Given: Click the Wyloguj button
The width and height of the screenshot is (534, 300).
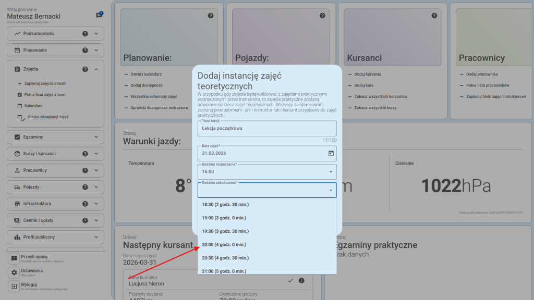Looking at the screenshot, I should [29, 285].
